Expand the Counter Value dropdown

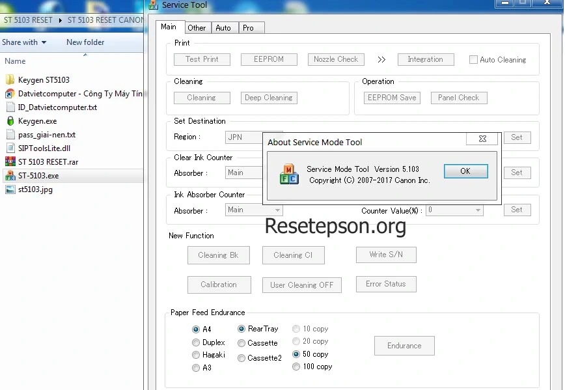478,210
